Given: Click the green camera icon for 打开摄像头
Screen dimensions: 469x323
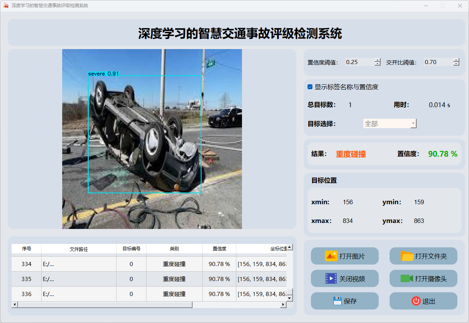Looking at the screenshot, I should pos(406,278).
